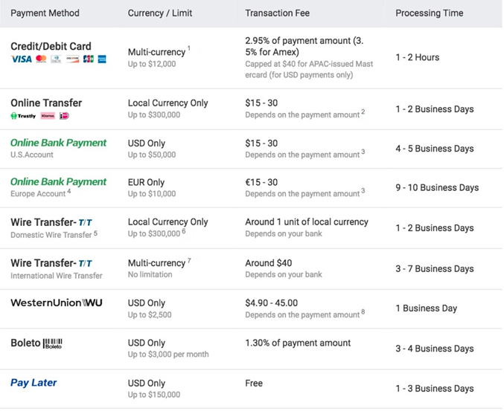This screenshot has width=504, height=411.
Task: Open Online Bank Payment for U.S. Account
Action: tap(58, 143)
